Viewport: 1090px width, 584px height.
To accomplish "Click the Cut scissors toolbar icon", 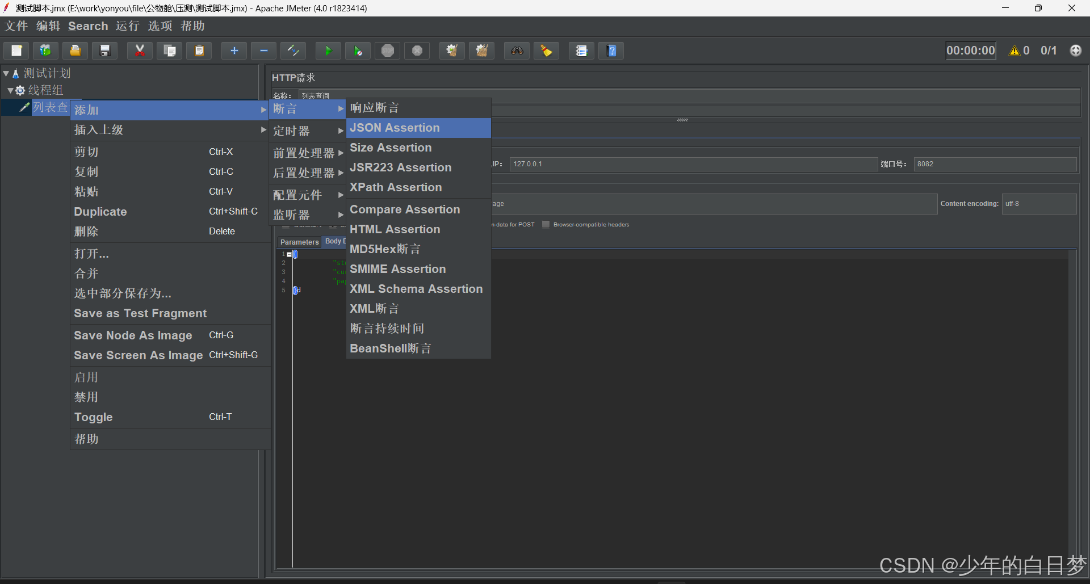I will (140, 51).
